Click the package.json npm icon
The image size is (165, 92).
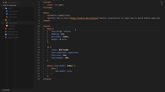pos(6,32)
